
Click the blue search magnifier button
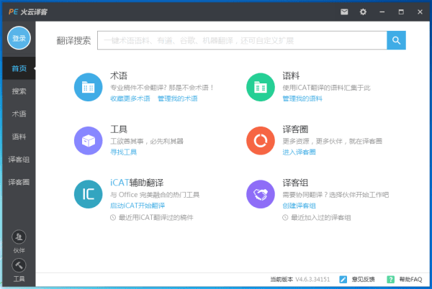[396, 40]
